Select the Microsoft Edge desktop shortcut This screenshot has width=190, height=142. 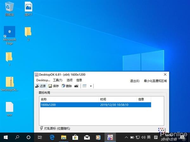coord(9,35)
